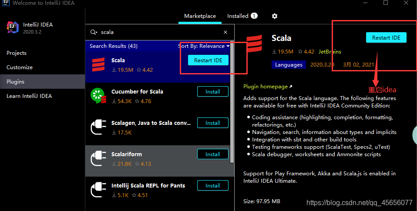
Task: Install Intellij Scala REPL for Pants
Action: point(213,185)
